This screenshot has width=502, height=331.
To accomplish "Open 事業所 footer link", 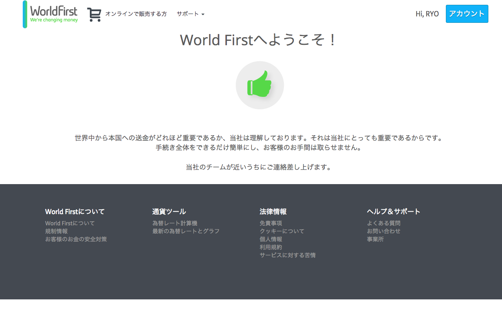I will coord(375,239).
